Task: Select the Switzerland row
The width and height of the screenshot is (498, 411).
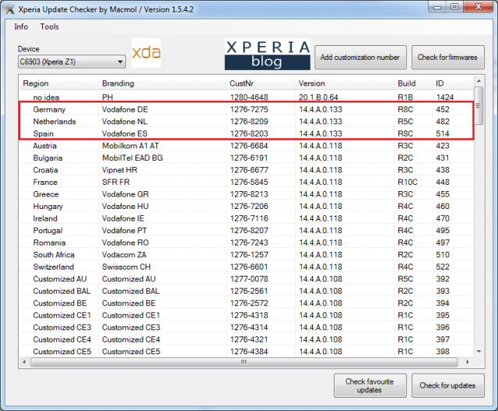Action: (247, 266)
